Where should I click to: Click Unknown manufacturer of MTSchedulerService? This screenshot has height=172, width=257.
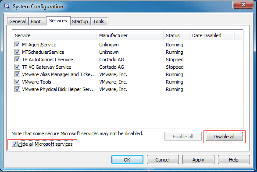(x=109, y=52)
